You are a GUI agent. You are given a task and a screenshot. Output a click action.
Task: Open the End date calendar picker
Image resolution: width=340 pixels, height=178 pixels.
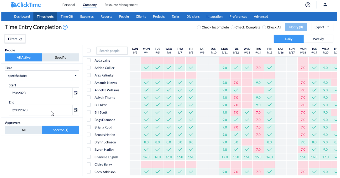(76, 110)
